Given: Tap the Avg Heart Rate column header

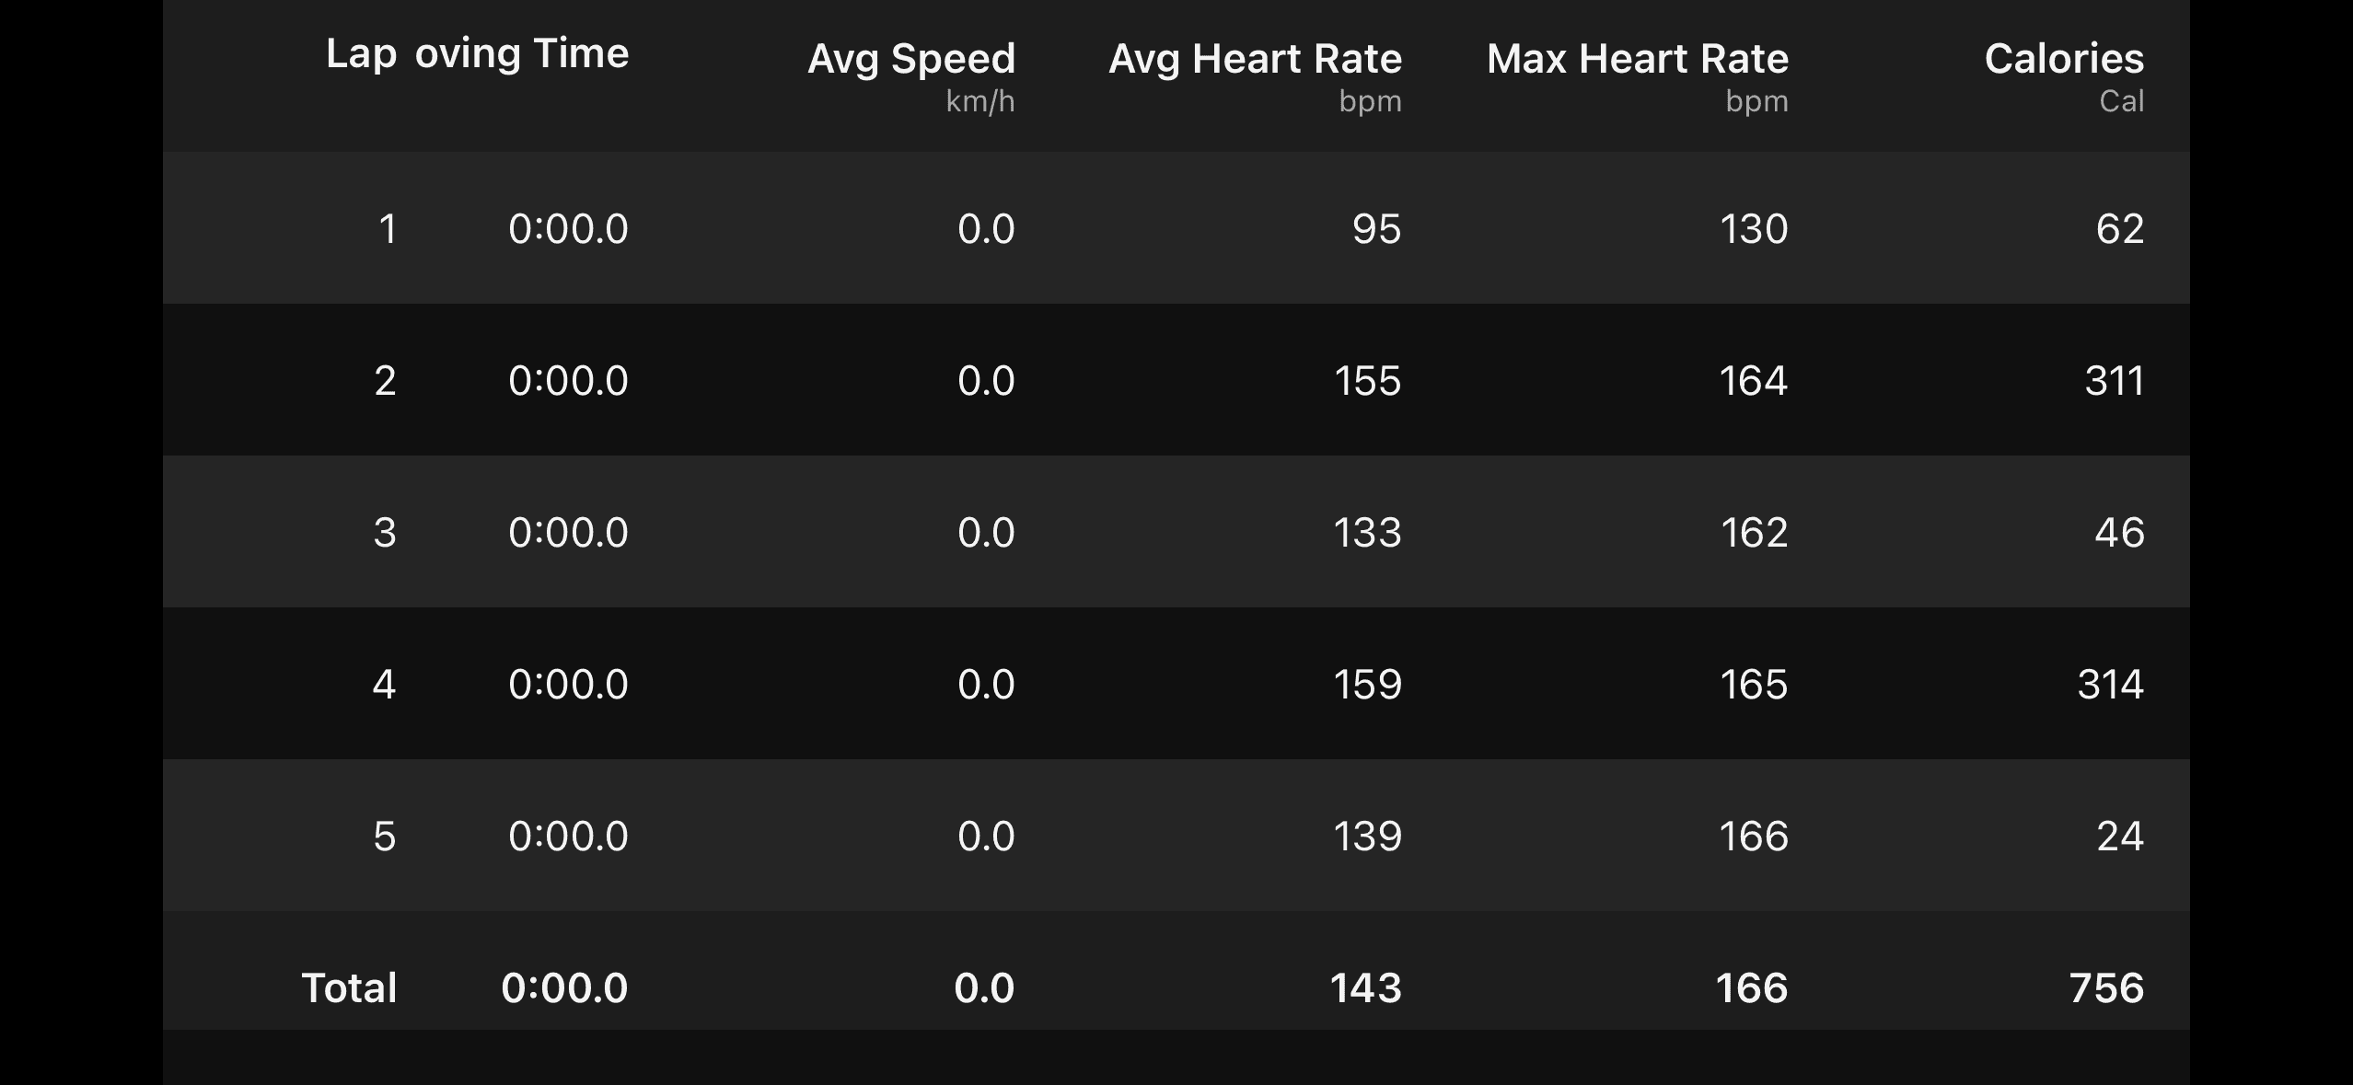Looking at the screenshot, I should [x=1255, y=60].
